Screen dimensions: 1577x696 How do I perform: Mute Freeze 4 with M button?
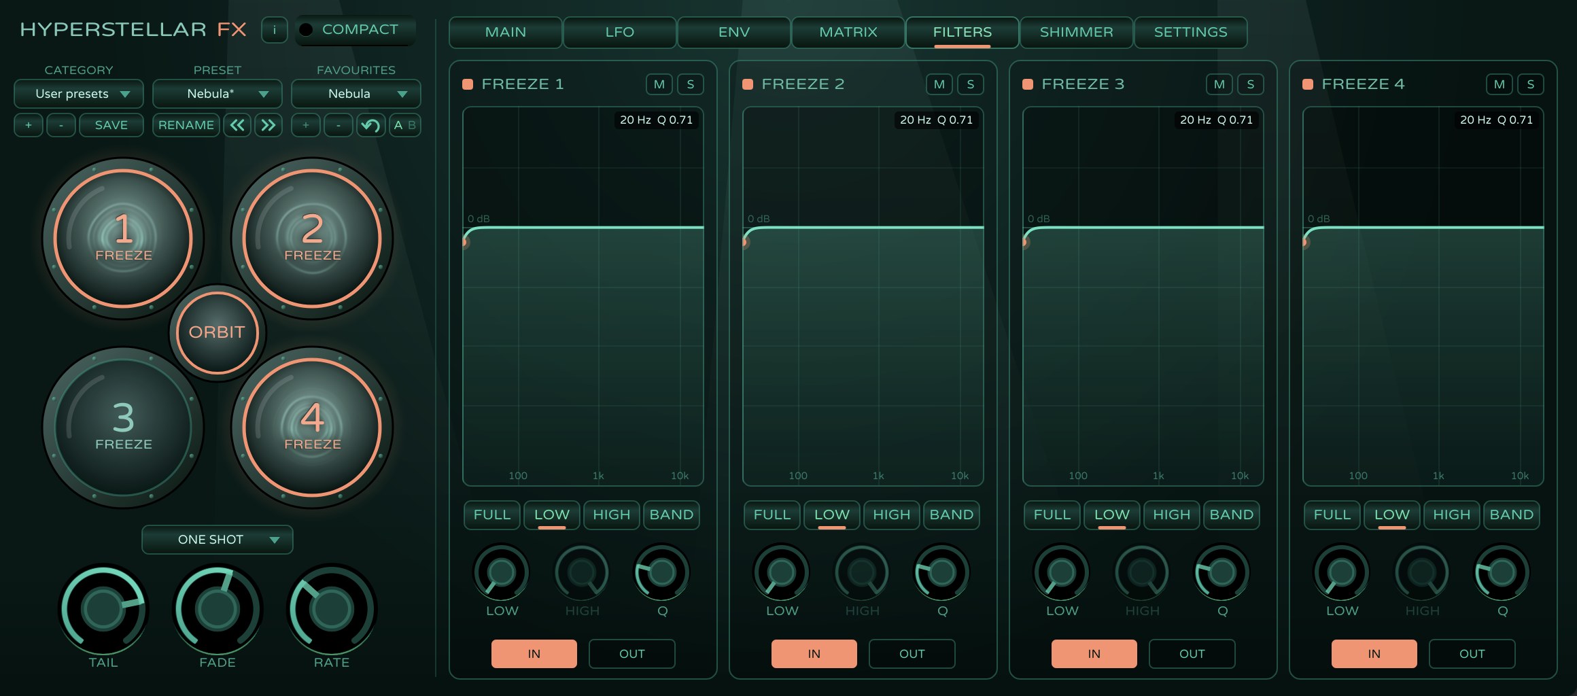pos(1500,84)
